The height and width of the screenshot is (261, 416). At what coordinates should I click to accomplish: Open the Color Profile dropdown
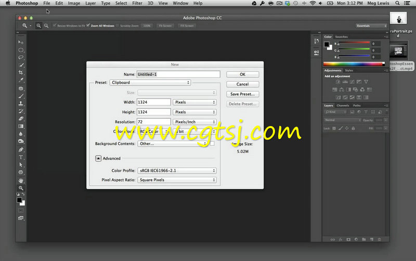tap(177, 171)
